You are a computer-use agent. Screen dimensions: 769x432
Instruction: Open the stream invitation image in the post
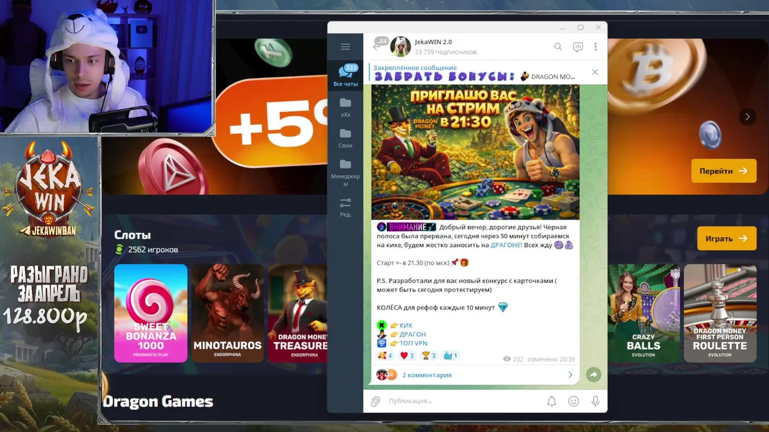pos(475,152)
